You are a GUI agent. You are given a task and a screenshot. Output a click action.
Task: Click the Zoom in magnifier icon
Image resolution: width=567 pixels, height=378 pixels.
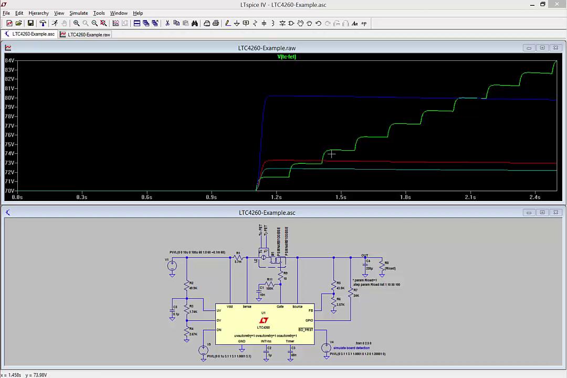pos(76,23)
